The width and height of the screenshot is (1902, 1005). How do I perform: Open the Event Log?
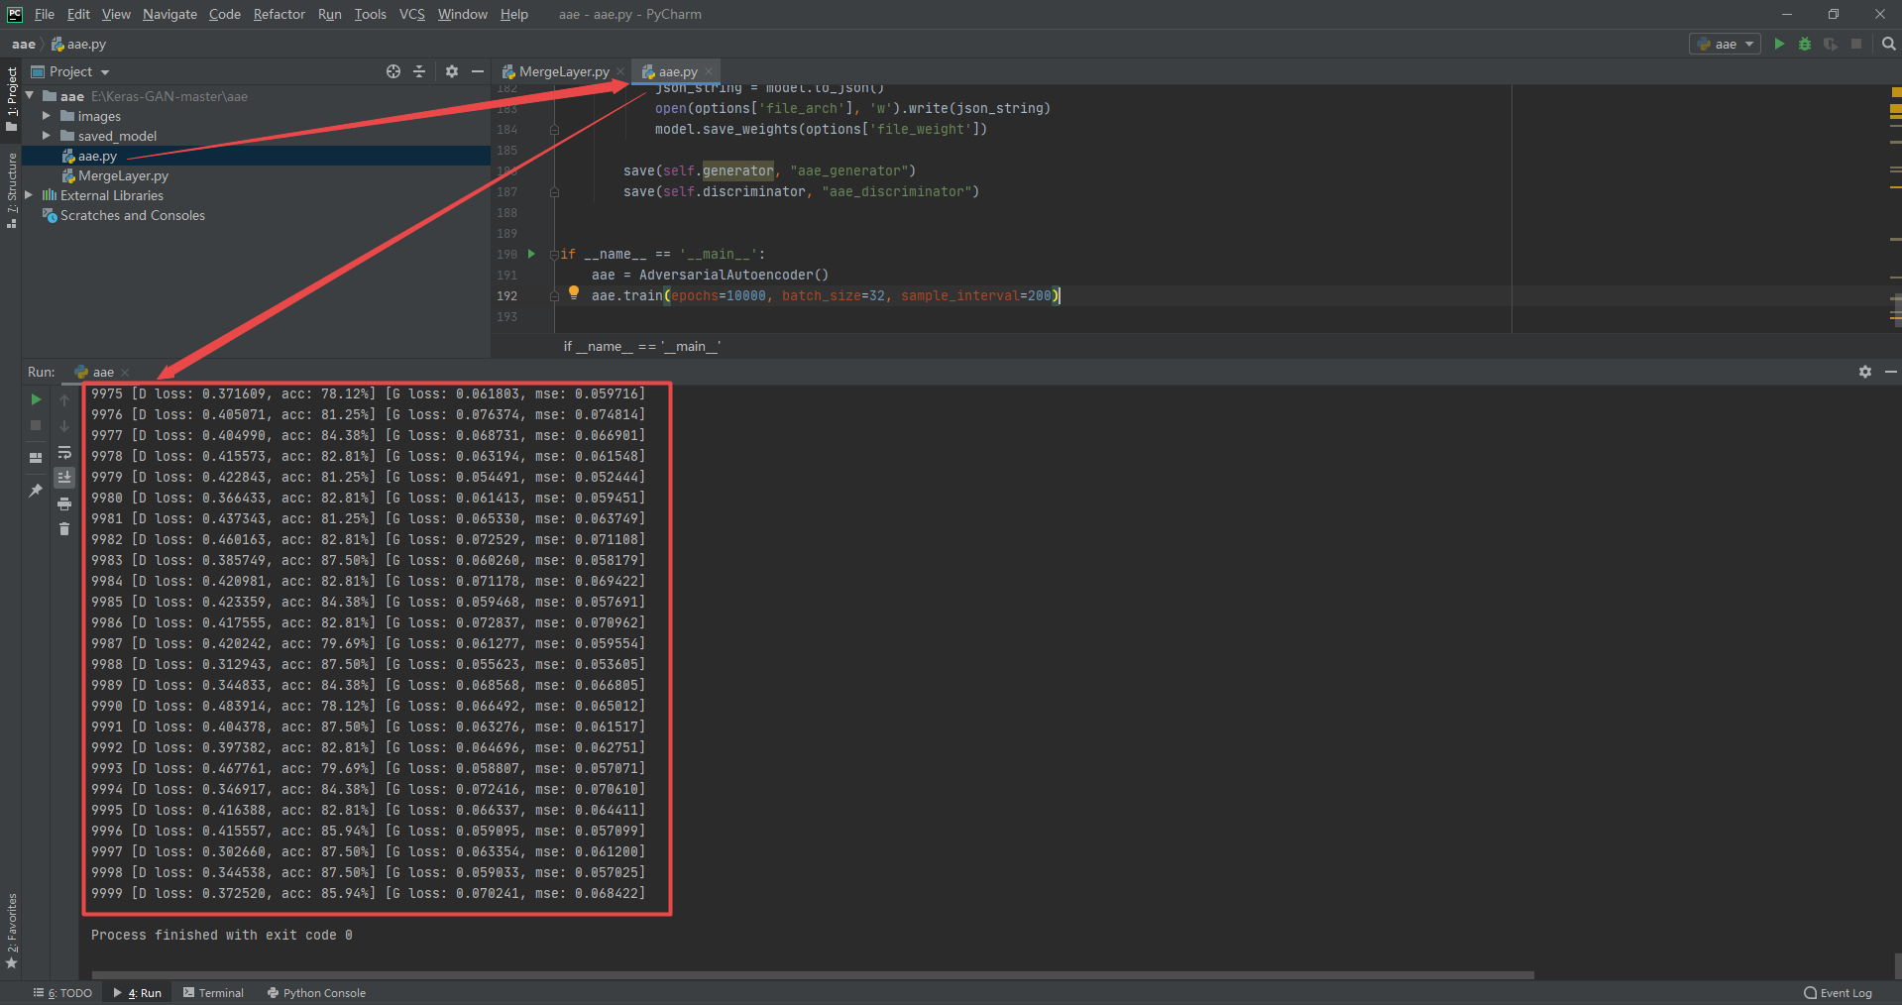[1839, 992]
